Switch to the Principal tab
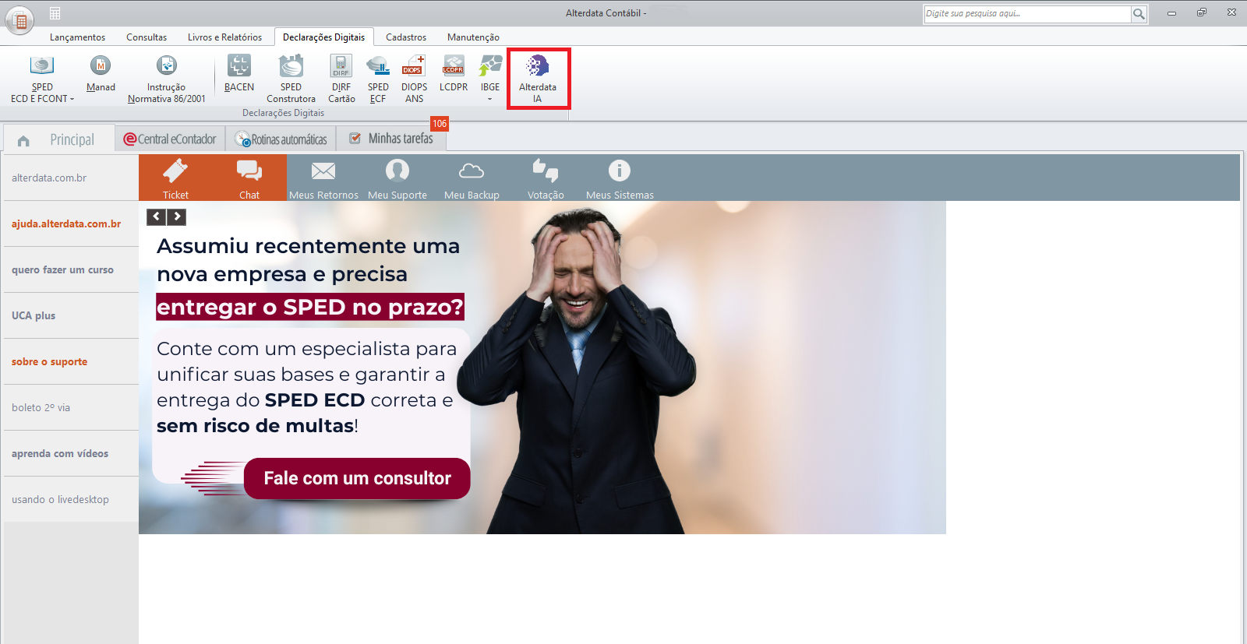The image size is (1247, 644). 59,139
